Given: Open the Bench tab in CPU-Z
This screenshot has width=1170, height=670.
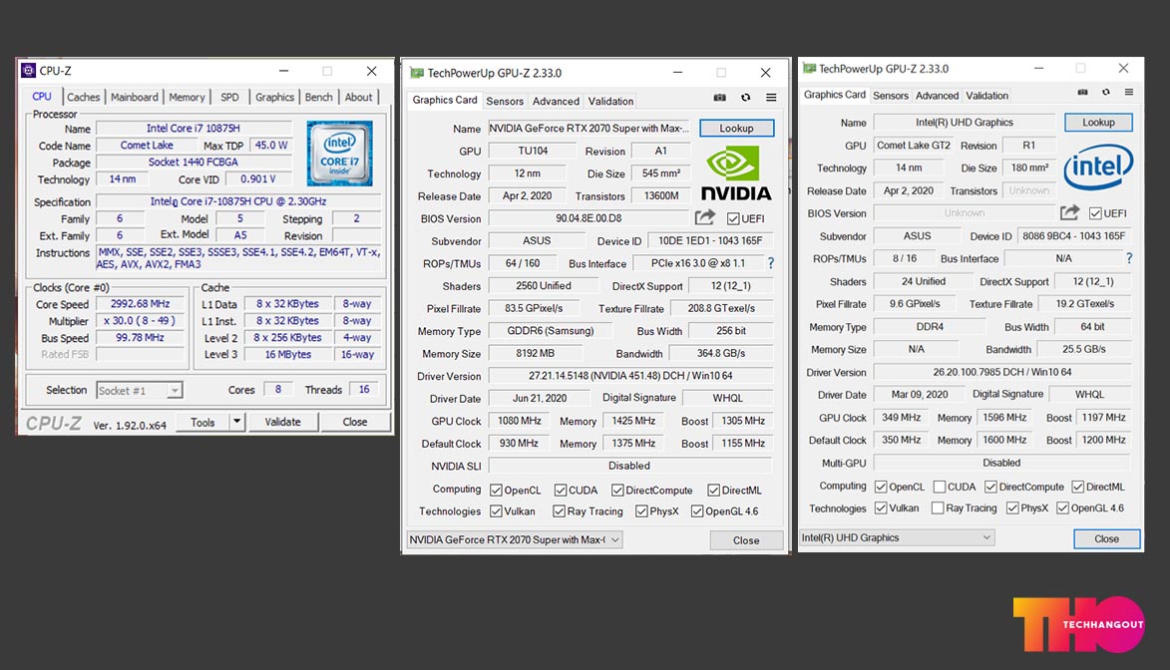Looking at the screenshot, I should point(318,97).
